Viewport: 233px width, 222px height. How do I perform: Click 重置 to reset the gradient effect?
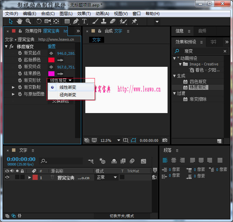(52, 46)
